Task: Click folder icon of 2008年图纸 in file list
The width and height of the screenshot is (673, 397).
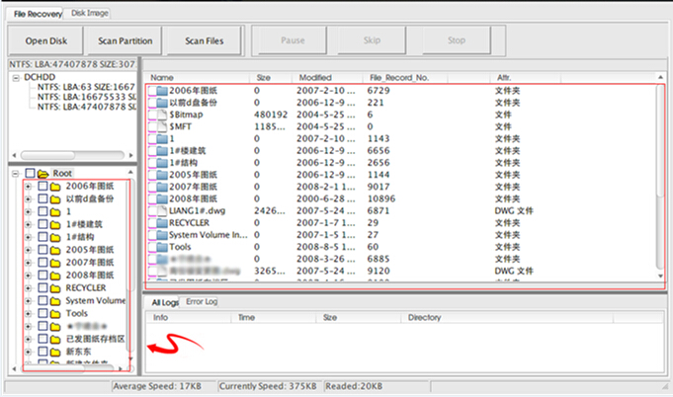Action: 162,198
